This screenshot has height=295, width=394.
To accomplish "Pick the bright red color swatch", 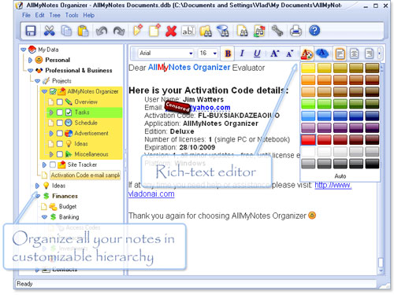I will 308,140.
